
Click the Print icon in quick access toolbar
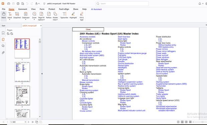click(x=18, y=4)
